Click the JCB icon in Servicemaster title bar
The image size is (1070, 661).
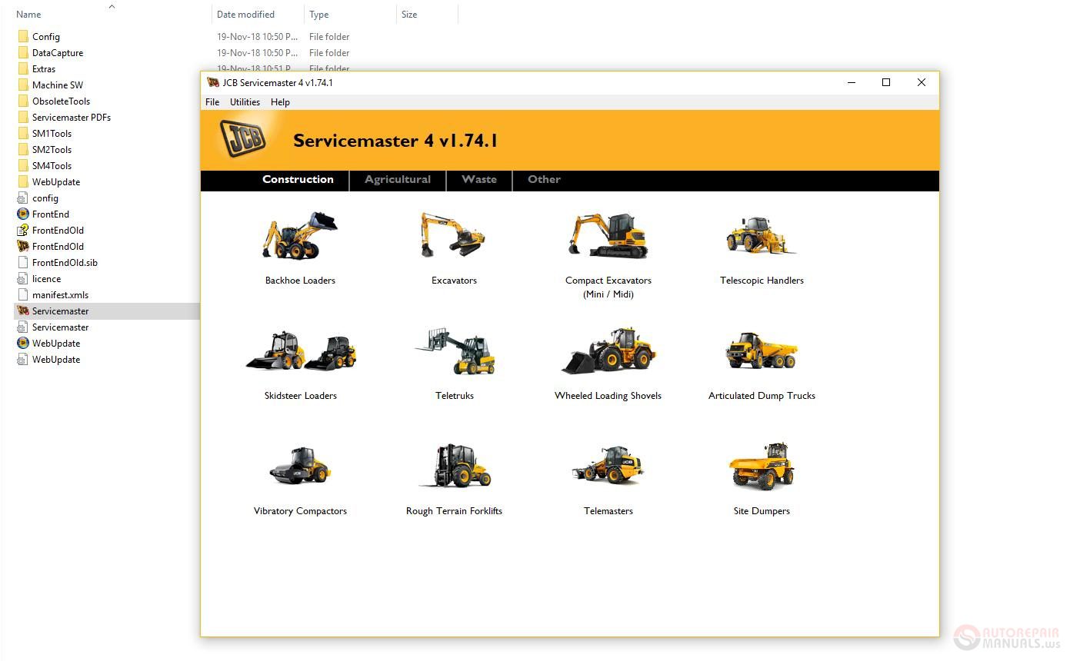tap(213, 82)
